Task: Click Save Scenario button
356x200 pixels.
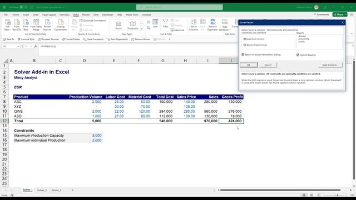Action: 330,65
